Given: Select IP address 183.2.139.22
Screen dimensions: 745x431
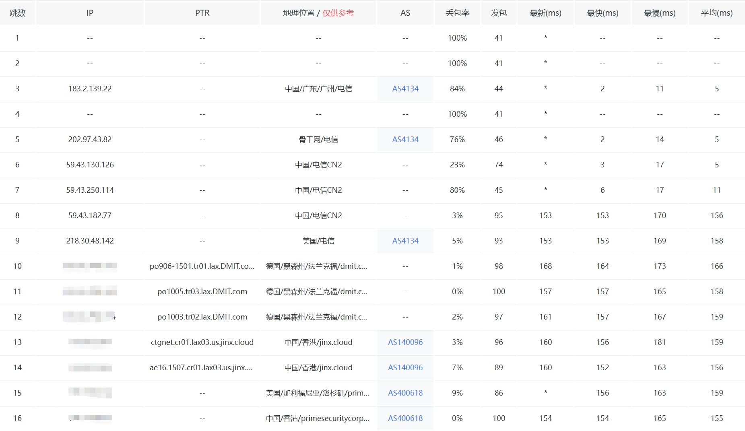Looking at the screenshot, I should point(90,89).
